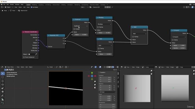Open the Slot 1 material slot dropdown
This screenshot has width=195, height=109.
(85, 7)
